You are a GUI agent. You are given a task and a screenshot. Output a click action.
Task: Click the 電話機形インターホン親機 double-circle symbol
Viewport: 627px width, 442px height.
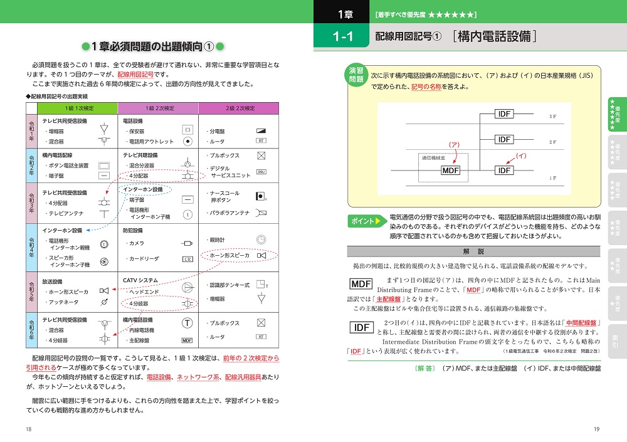[104, 244]
